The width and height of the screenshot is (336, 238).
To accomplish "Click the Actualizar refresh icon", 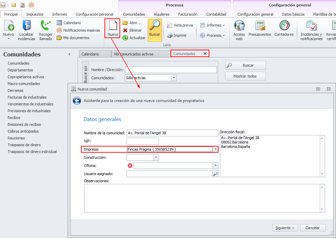I will [125, 38].
